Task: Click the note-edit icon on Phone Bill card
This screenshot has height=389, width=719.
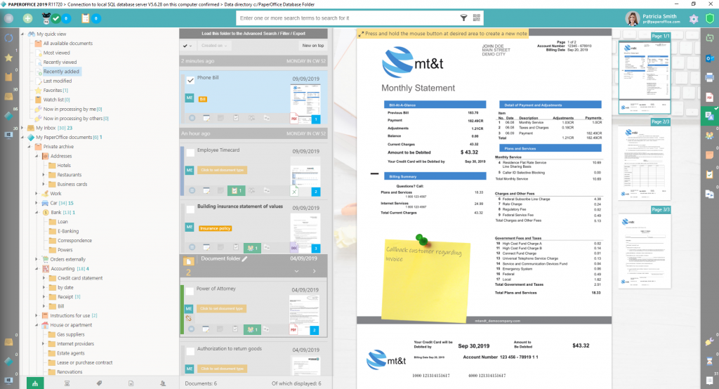Action: click(x=206, y=118)
